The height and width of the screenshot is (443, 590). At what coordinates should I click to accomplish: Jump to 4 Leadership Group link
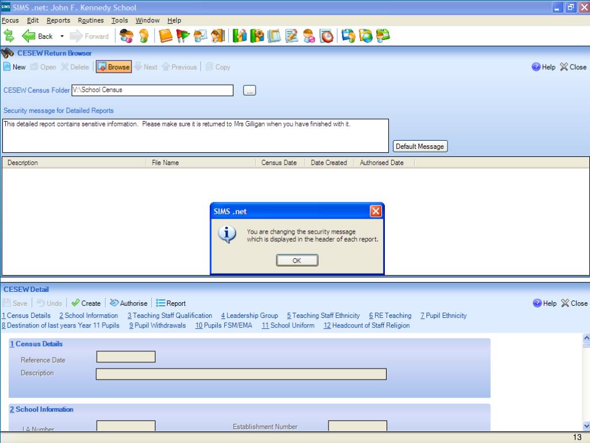coord(249,316)
